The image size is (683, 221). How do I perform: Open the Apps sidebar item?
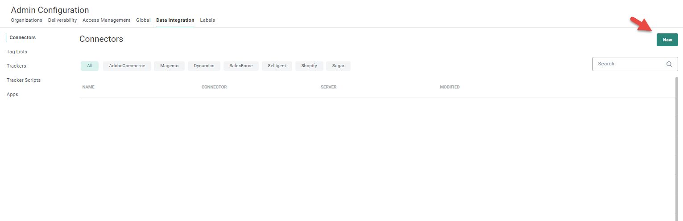(x=12, y=94)
